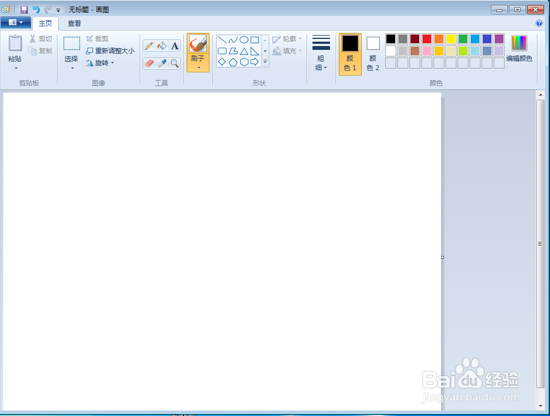
Task: Pick the lavender color swatch
Action: 499,51
